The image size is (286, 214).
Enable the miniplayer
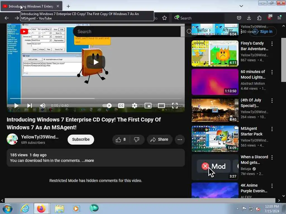[x=148, y=106]
